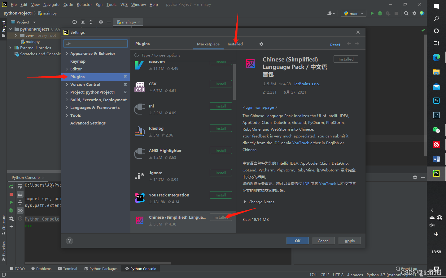The width and height of the screenshot is (446, 278).
Task: Select Keymap in the settings tree
Action: pyautogui.click(x=78, y=61)
